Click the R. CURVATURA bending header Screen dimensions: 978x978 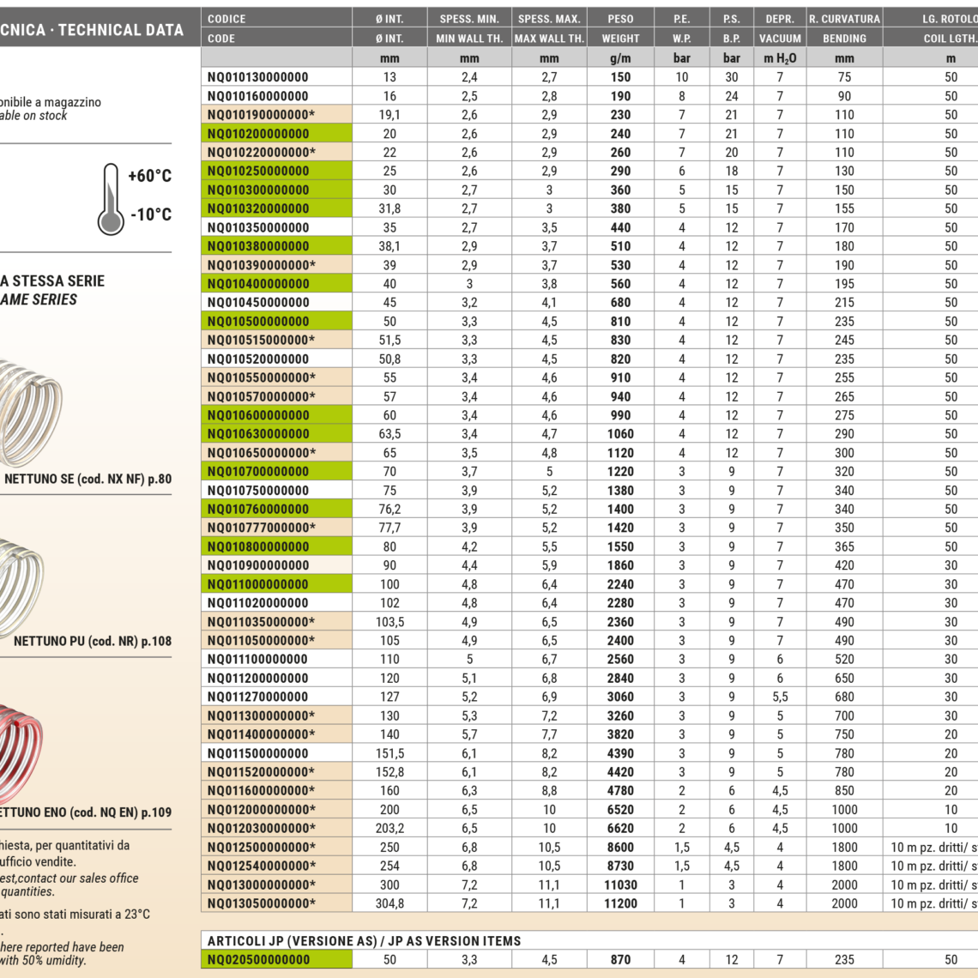[844, 18]
